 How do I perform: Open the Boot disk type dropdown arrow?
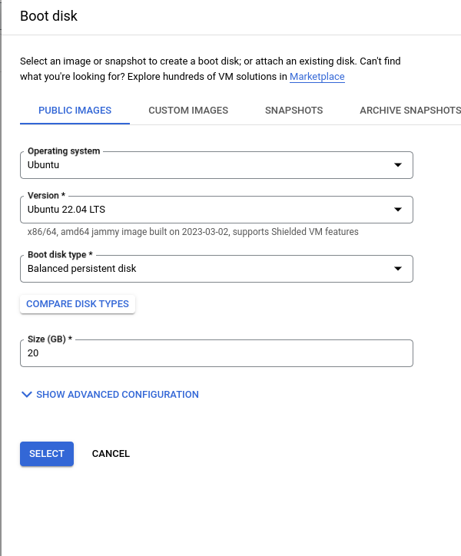pos(398,269)
